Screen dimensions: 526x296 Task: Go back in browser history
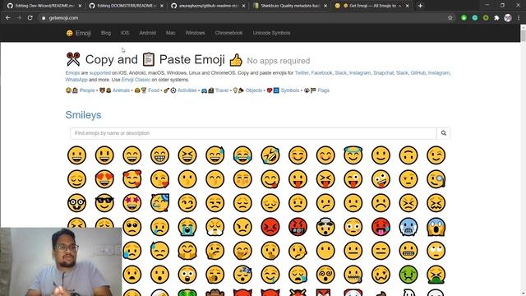click(8, 18)
